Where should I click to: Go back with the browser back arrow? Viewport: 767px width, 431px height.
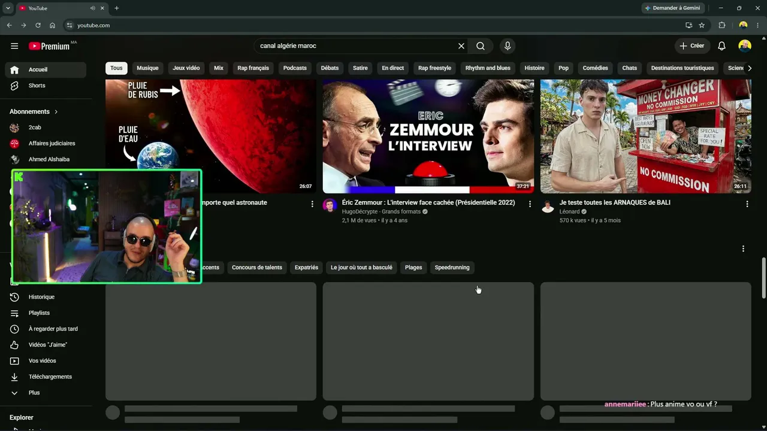[9, 25]
